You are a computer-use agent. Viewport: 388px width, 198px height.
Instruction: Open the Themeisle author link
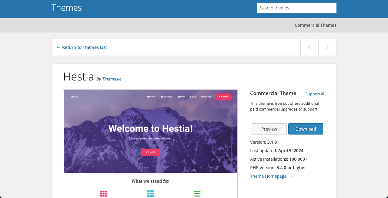(112, 79)
